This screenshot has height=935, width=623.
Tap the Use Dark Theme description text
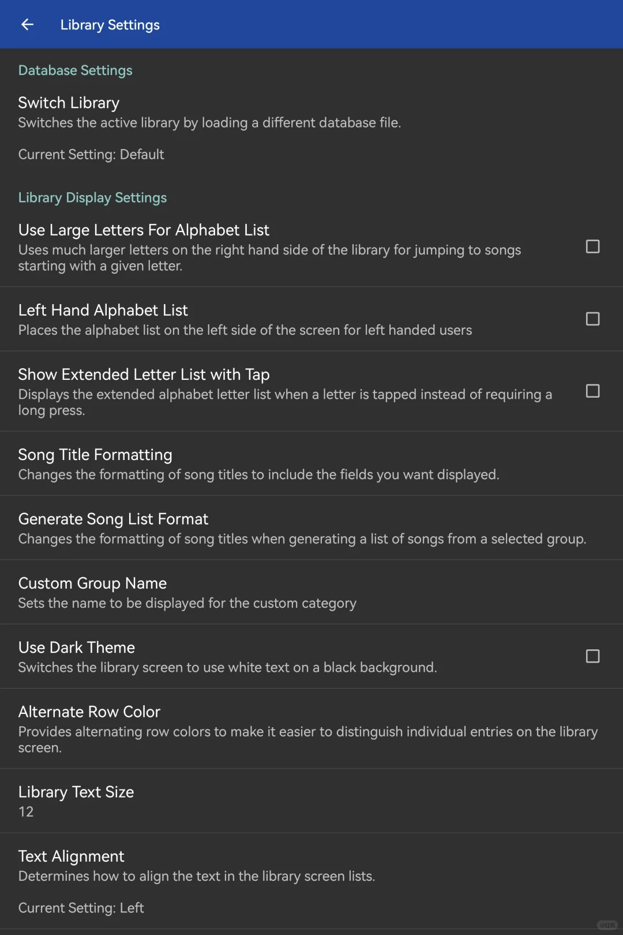coord(227,668)
